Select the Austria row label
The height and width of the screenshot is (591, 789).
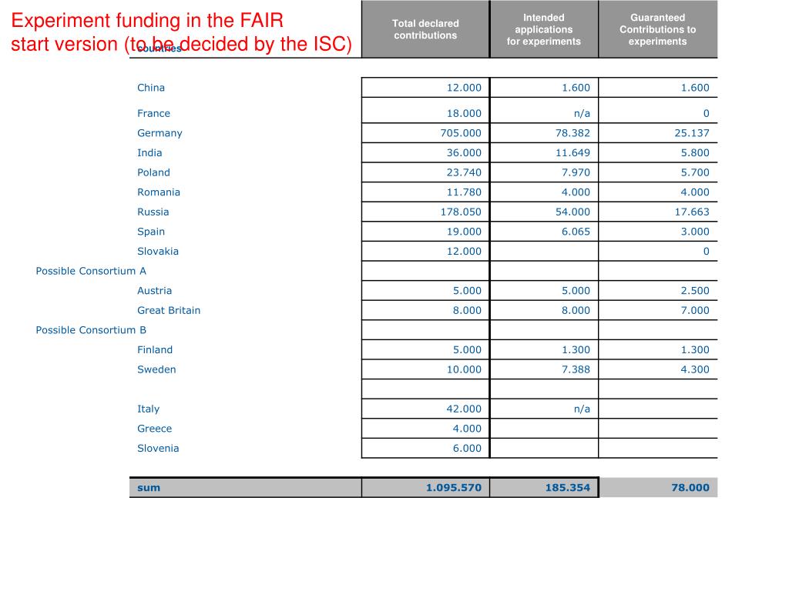tap(154, 290)
